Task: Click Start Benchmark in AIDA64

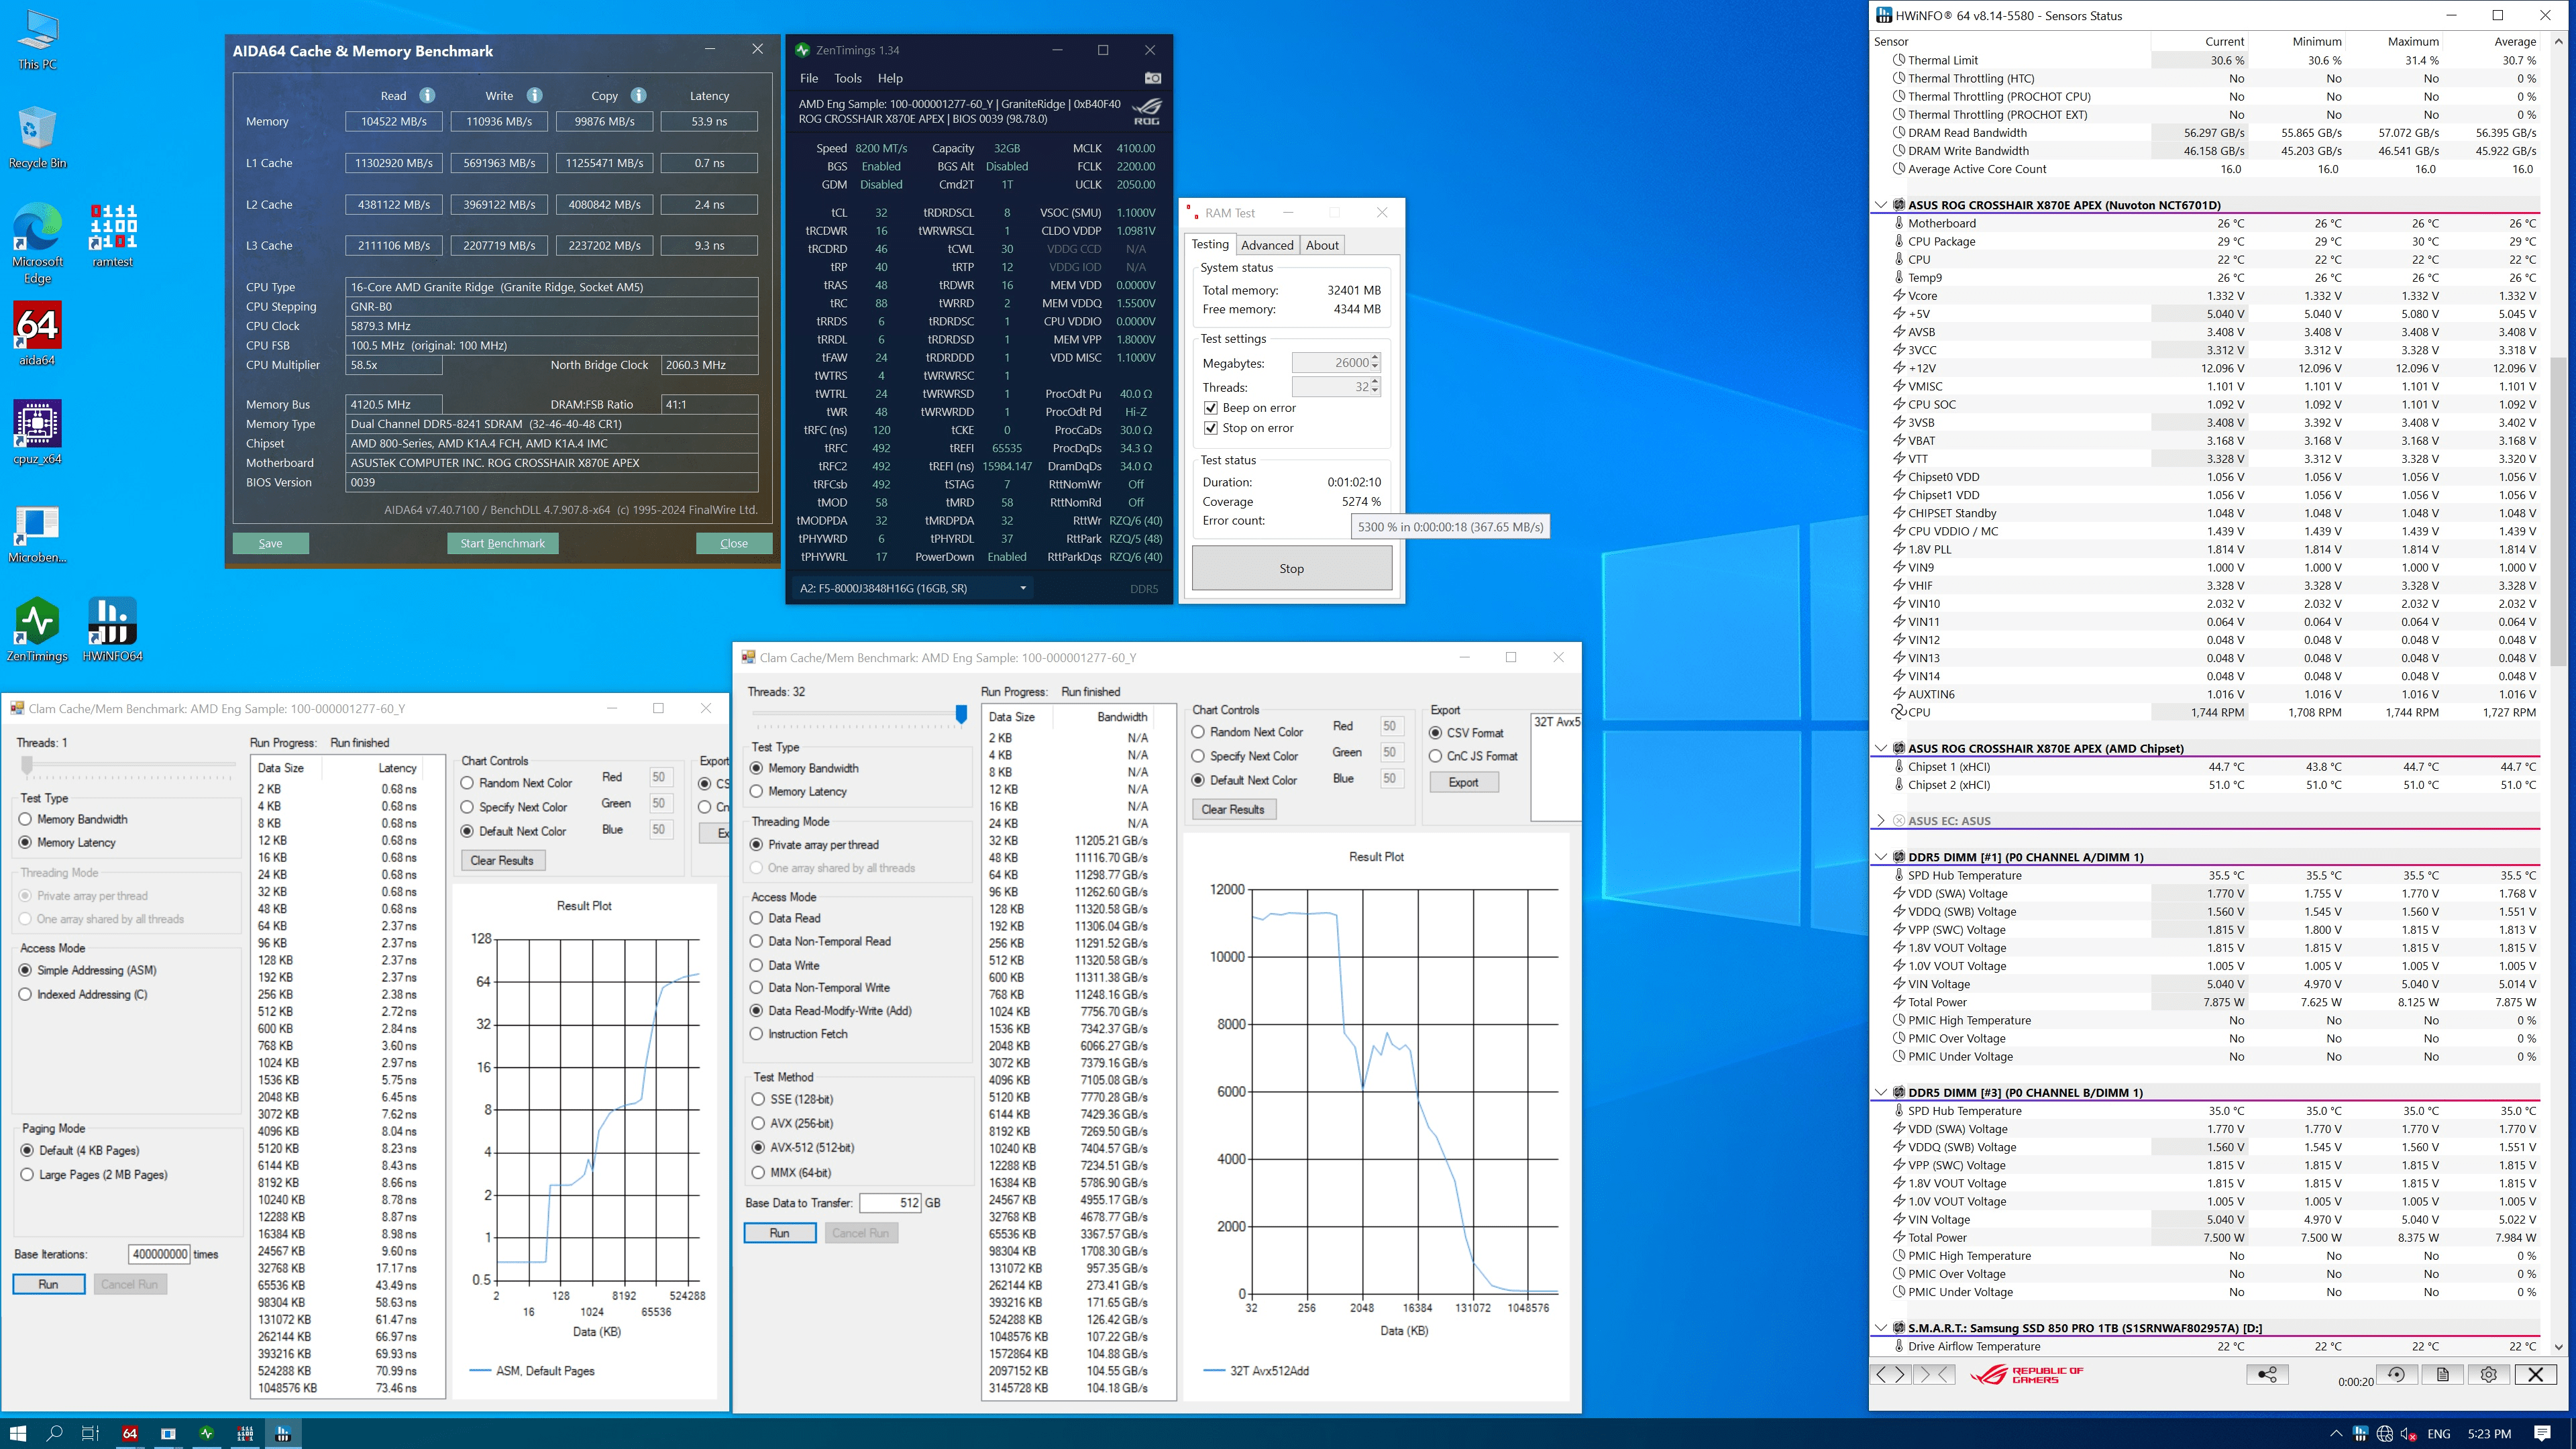Action: (x=502, y=543)
